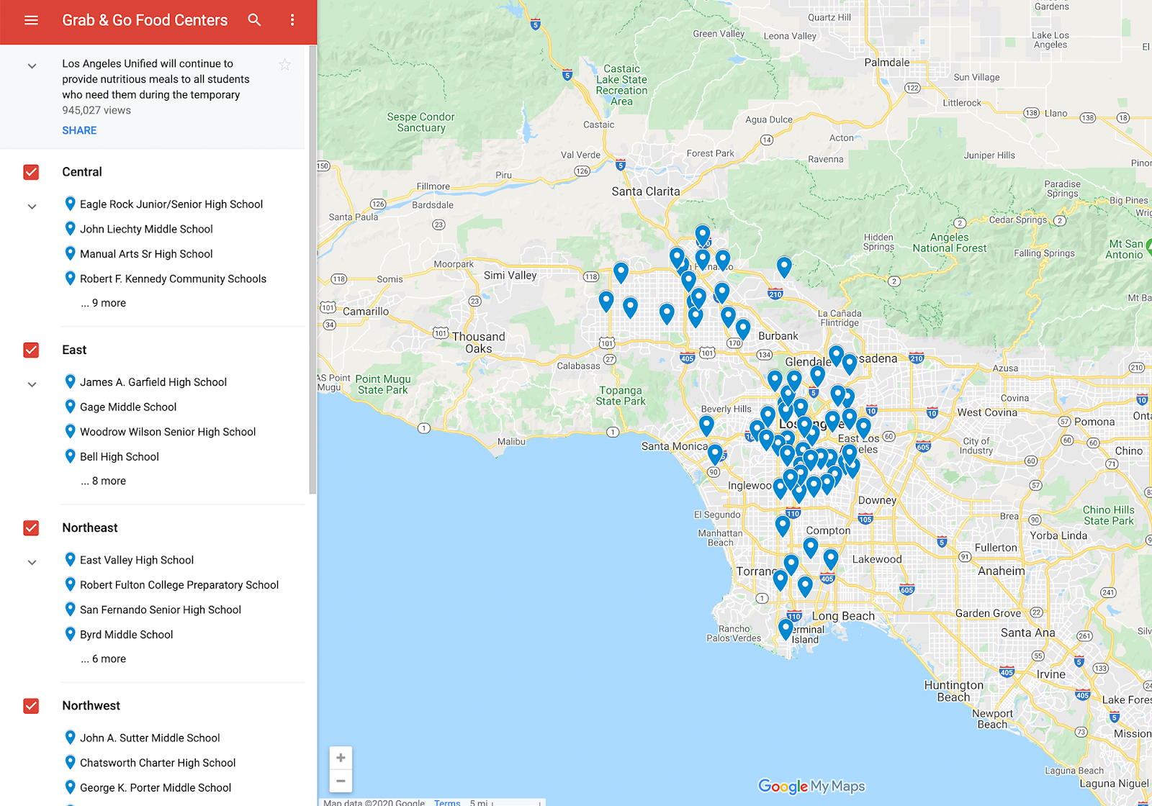
Task: Click the map pin near Terminal Island
Action: pos(786,629)
